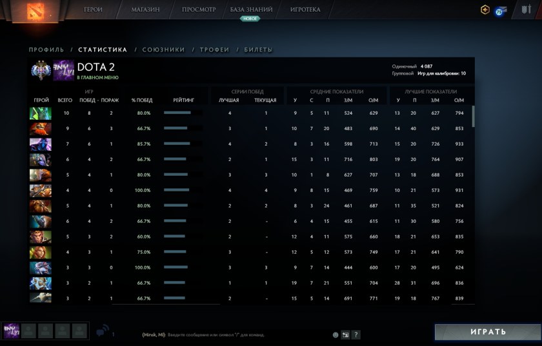This screenshot has width=542, height=346.
Task: Open chat help question mark icon
Action: 356,334
